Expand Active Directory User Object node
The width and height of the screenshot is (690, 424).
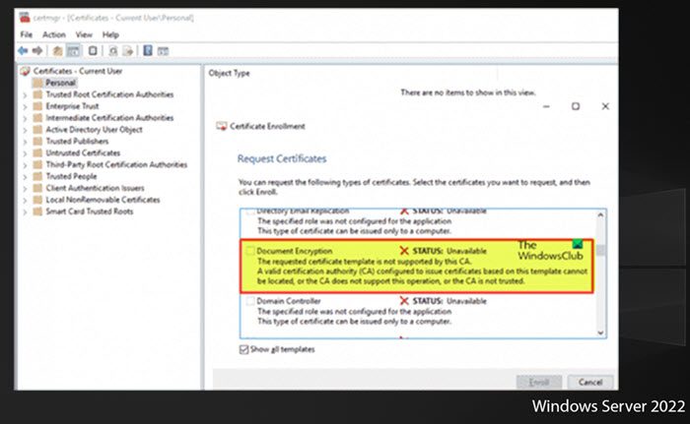pos(25,130)
